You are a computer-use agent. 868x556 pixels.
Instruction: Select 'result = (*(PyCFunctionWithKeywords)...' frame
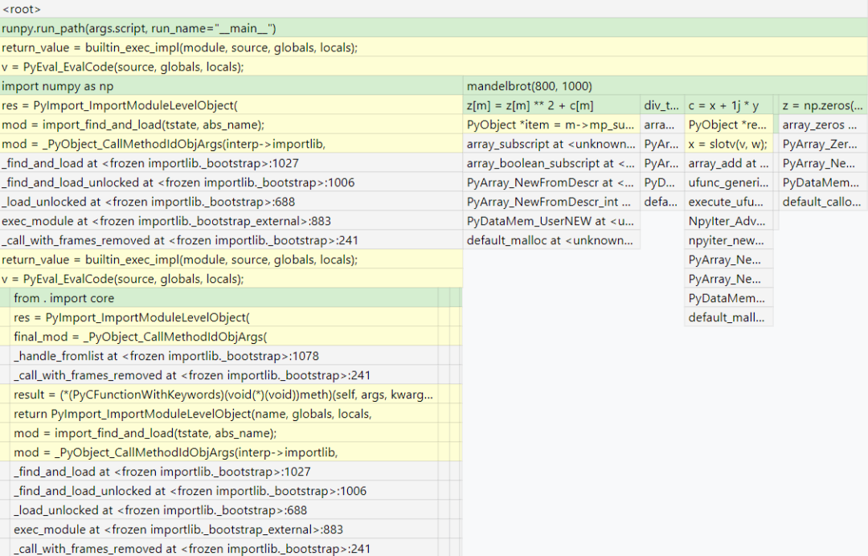[223, 395]
